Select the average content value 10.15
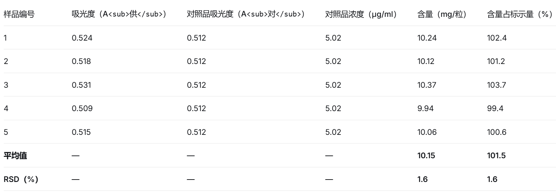This screenshot has width=556, height=194. tap(426, 155)
